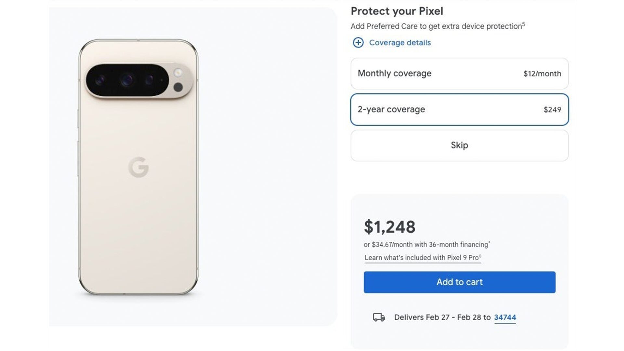Click the Protect your Pixel heading
This screenshot has height=351, width=624.
coord(397,11)
